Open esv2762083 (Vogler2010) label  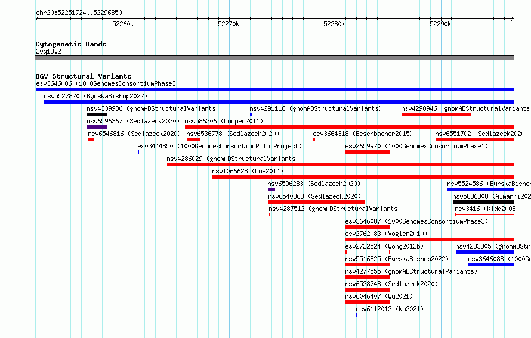pos(387,234)
